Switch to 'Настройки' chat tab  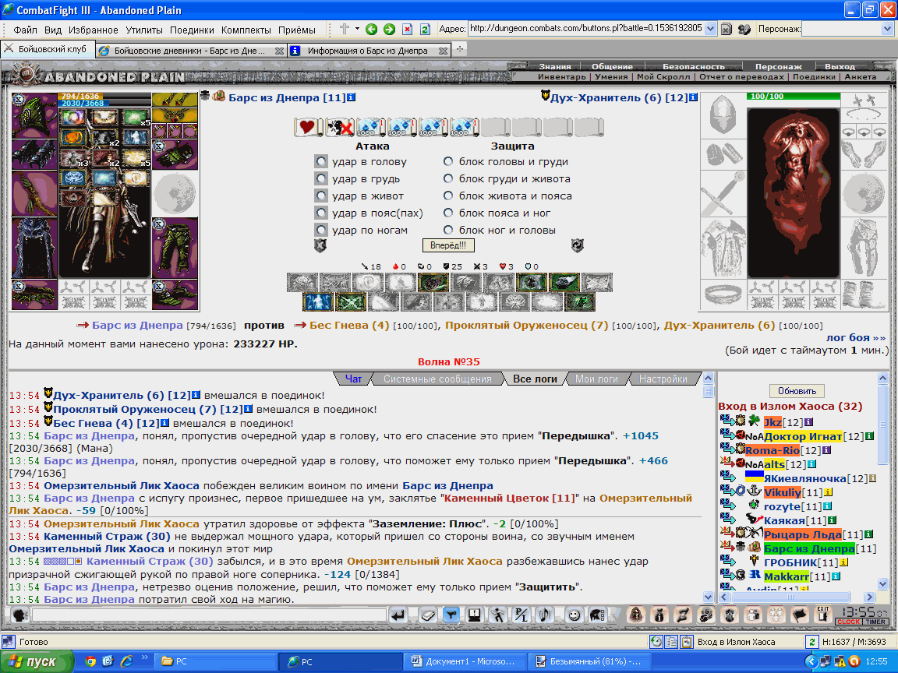pos(663,379)
